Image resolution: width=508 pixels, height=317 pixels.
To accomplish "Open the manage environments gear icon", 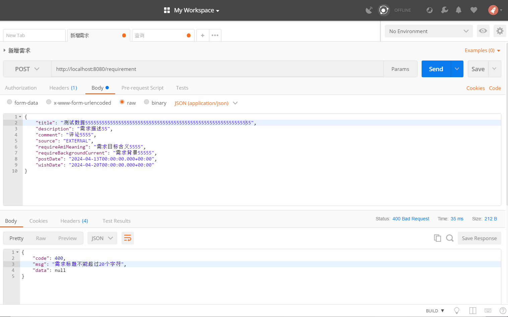I will point(500,31).
